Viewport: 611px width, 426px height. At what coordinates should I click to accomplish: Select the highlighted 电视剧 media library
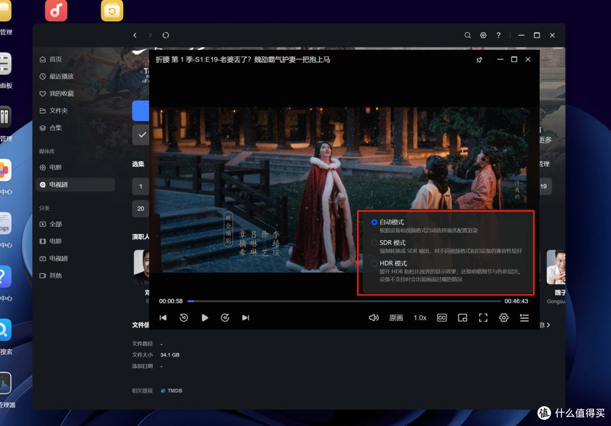[x=75, y=184]
